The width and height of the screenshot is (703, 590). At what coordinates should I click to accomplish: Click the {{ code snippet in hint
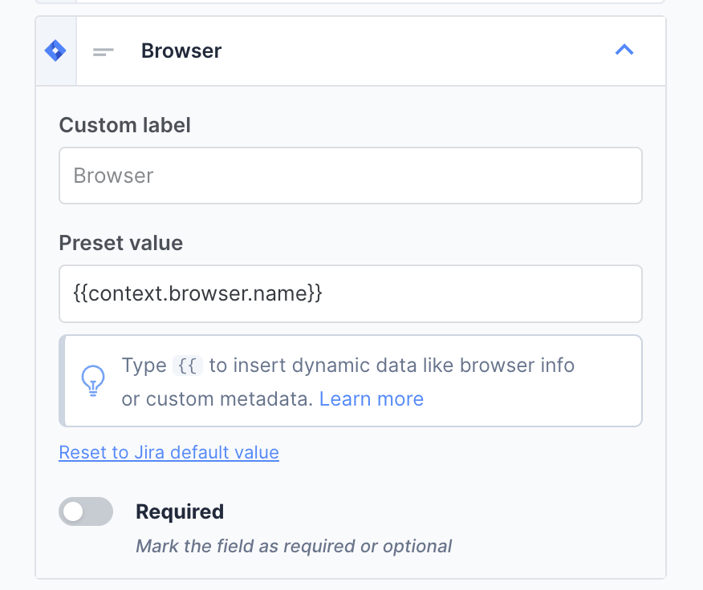click(x=188, y=366)
